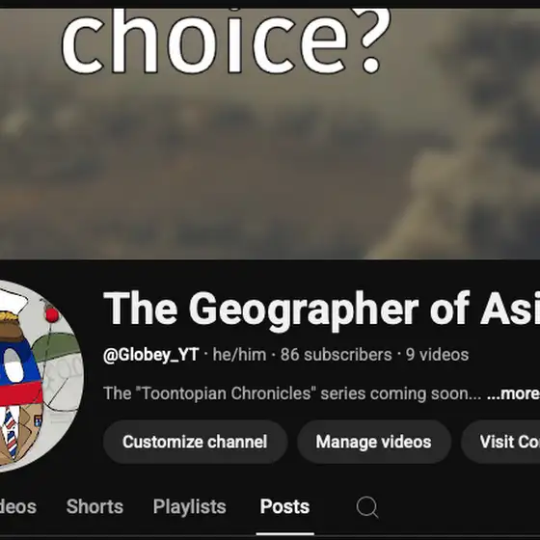Viewport: 540px width, 540px height.
Task: Click the 86 subscribers count text
Action: (336, 355)
